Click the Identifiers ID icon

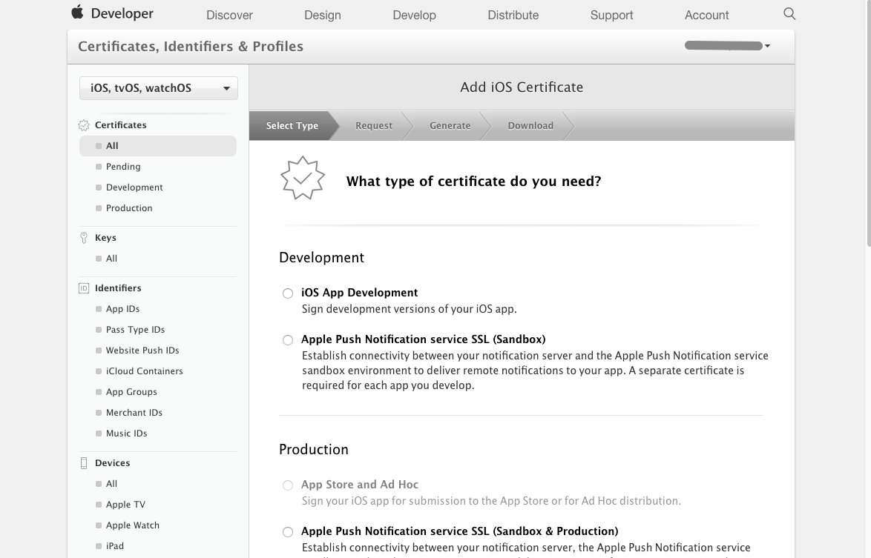pos(84,288)
